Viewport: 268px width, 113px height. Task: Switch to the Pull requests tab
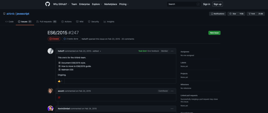click(x=47, y=22)
